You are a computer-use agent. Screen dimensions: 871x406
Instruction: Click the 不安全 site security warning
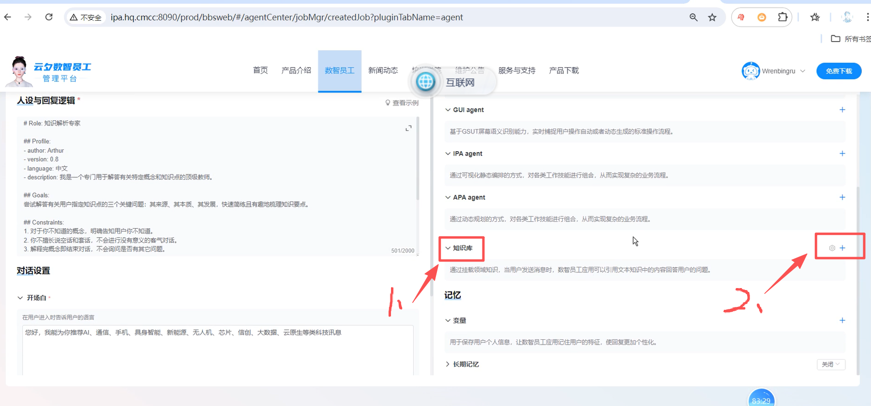(x=86, y=17)
